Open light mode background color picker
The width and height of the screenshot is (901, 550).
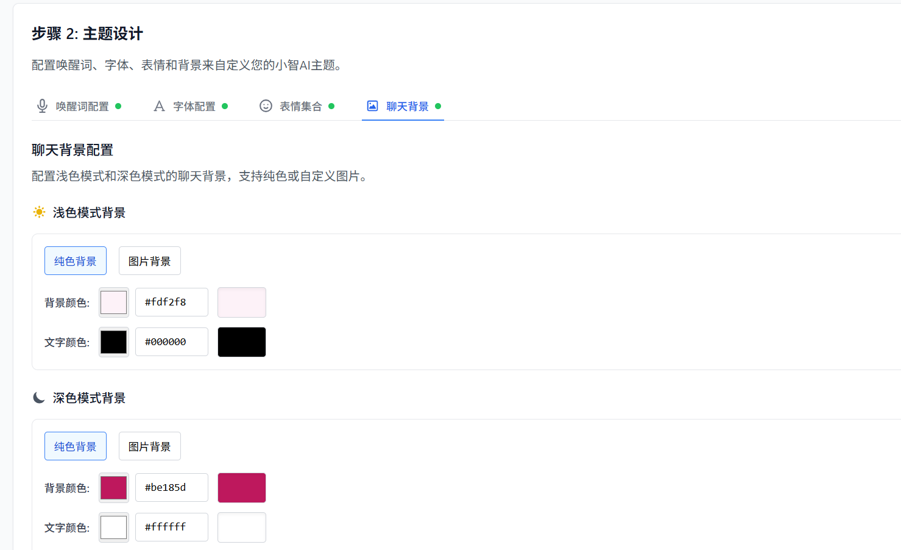click(114, 302)
